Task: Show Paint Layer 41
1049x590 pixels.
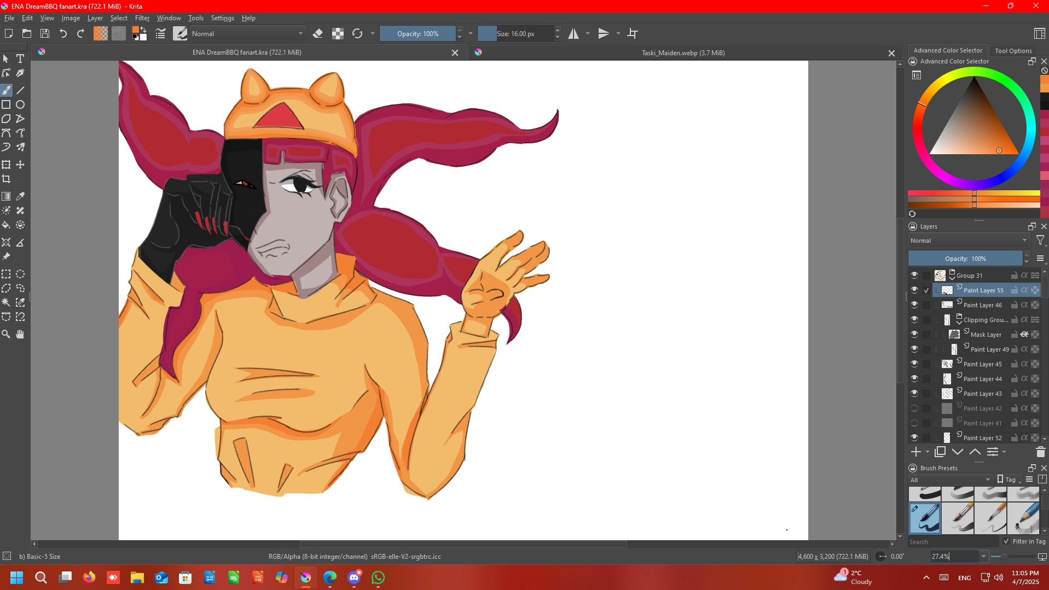Action: pos(914,423)
